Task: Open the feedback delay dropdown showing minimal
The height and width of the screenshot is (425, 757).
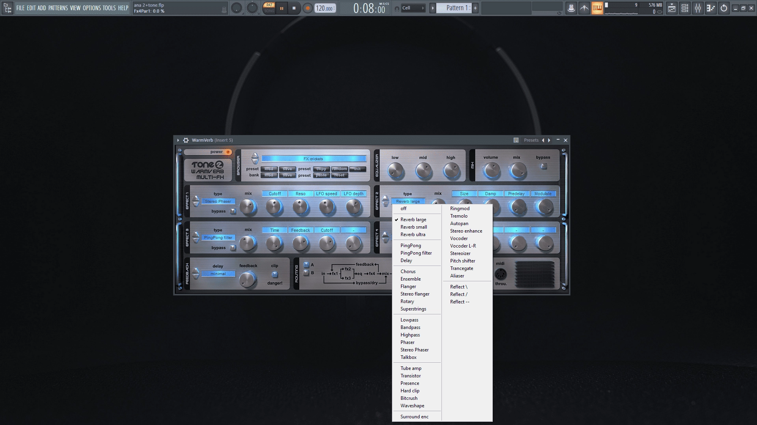Action: click(x=218, y=274)
